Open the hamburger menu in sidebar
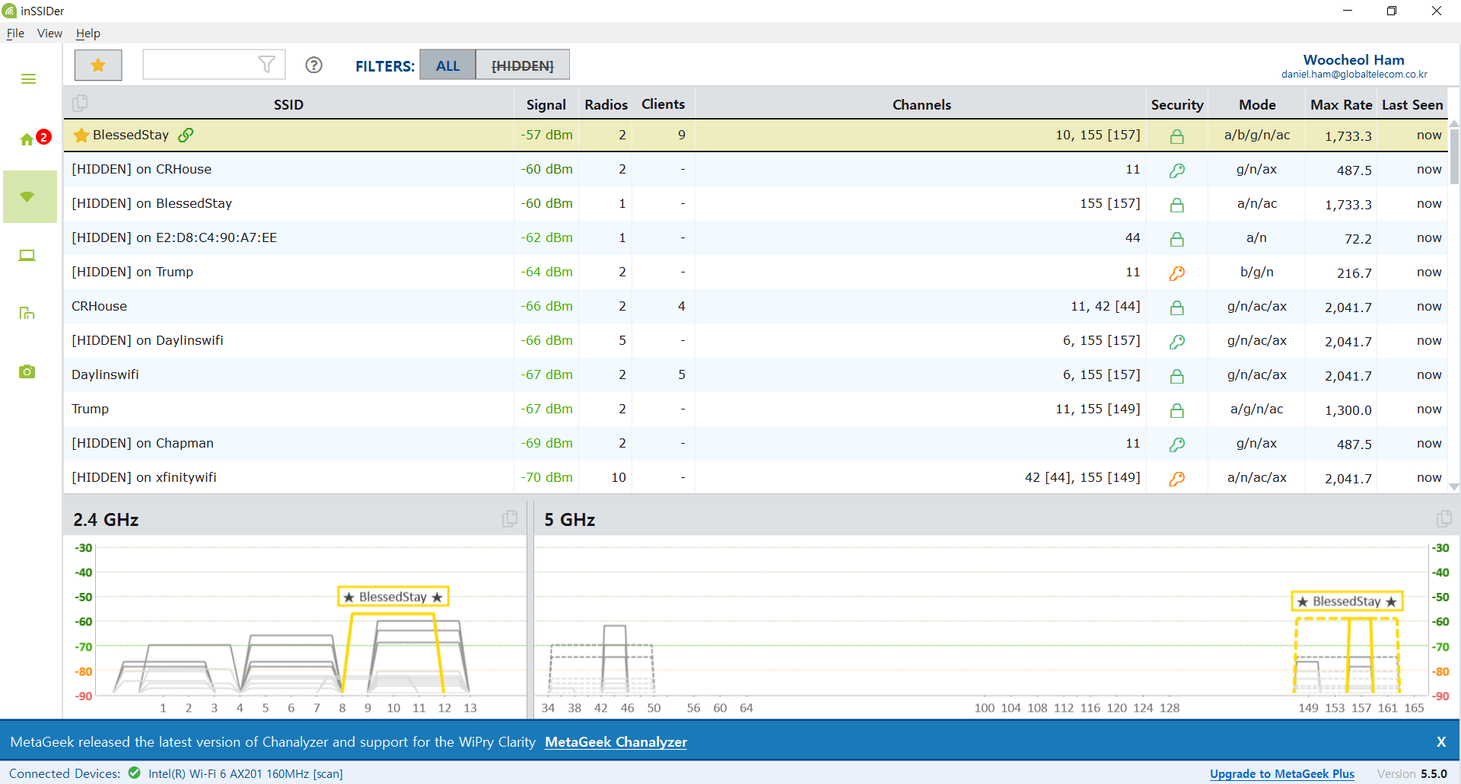This screenshot has height=784, width=1461. pyautogui.click(x=28, y=79)
